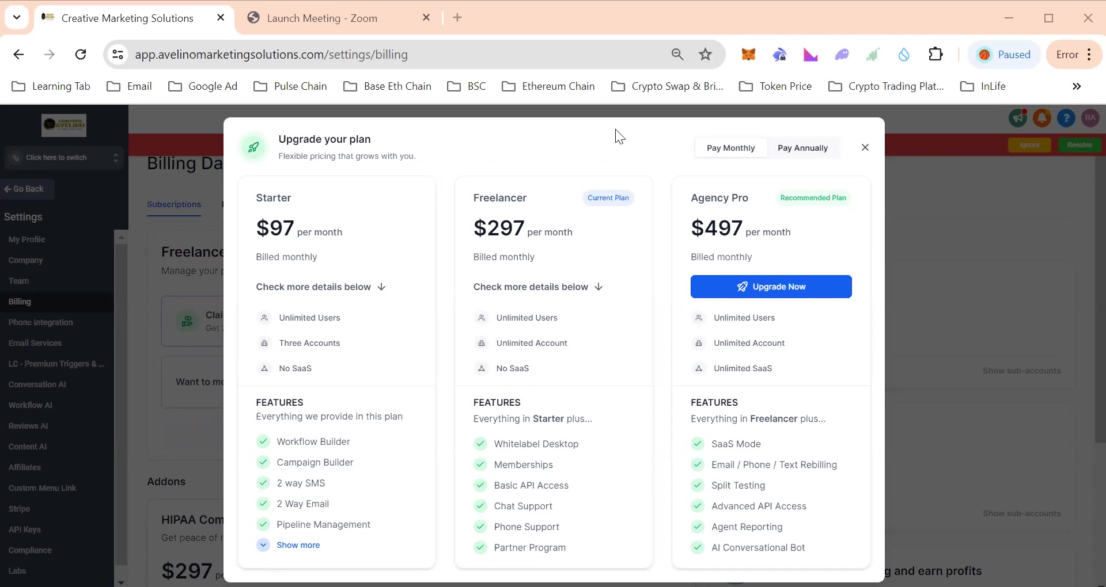
Task: Open the help question mark icon
Action: coord(1066,118)
